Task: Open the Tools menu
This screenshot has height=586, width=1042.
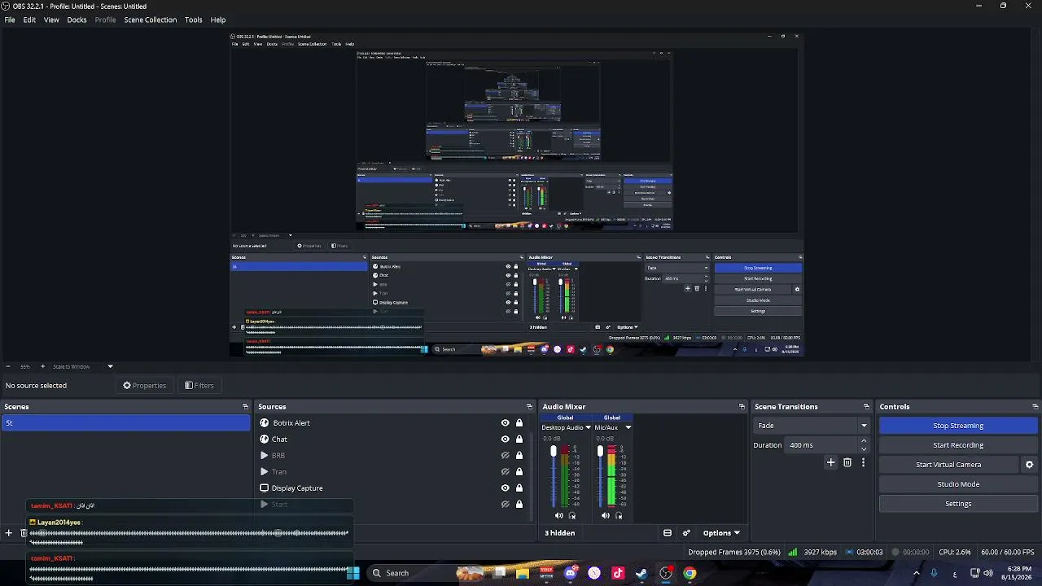Action: tap(193, 20)
